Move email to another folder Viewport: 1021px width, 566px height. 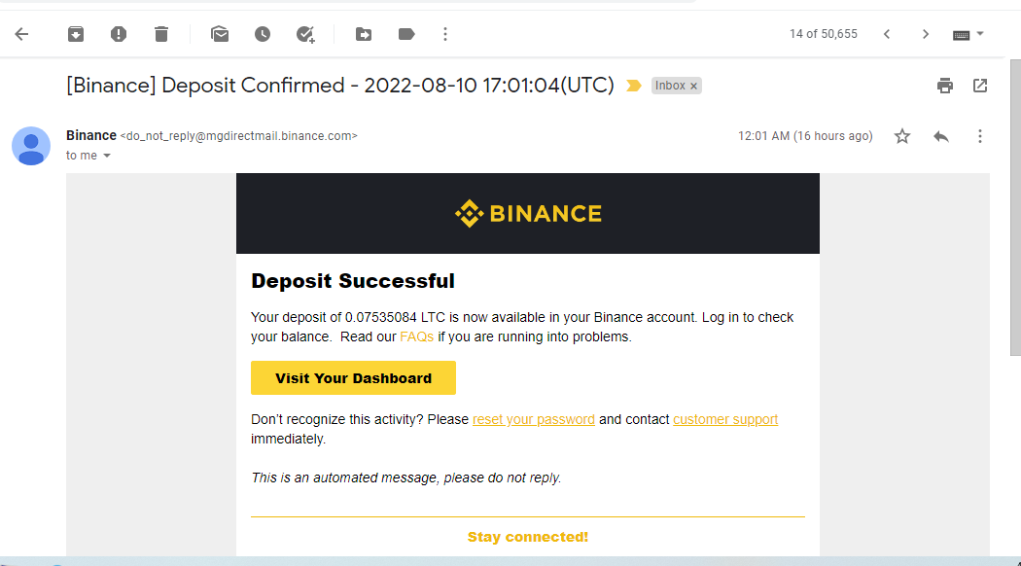point(364,34)
